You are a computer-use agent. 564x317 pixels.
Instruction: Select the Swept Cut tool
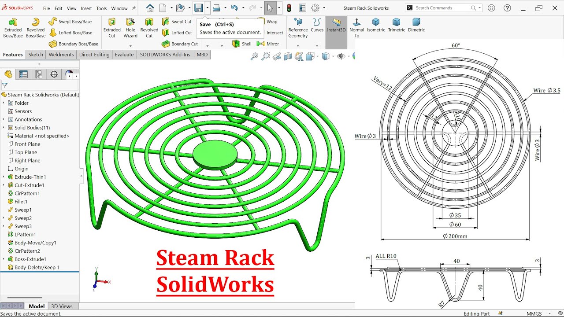tap(177, 22)
